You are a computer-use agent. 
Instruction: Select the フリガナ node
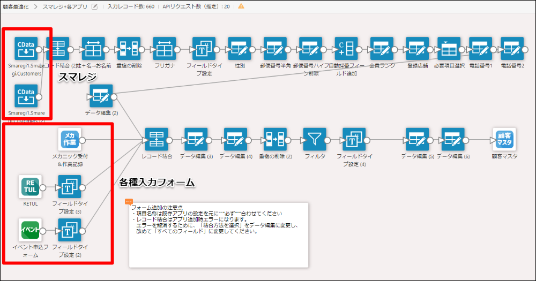tap(164, 49)
